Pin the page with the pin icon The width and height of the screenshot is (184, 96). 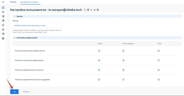[x=95, y=10]
